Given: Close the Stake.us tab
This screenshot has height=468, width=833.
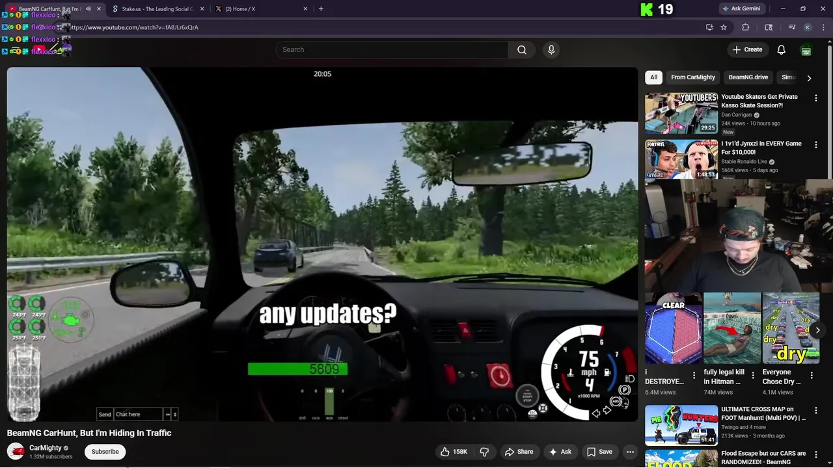Looking at the screenshot, I should [x=202, y=9].
